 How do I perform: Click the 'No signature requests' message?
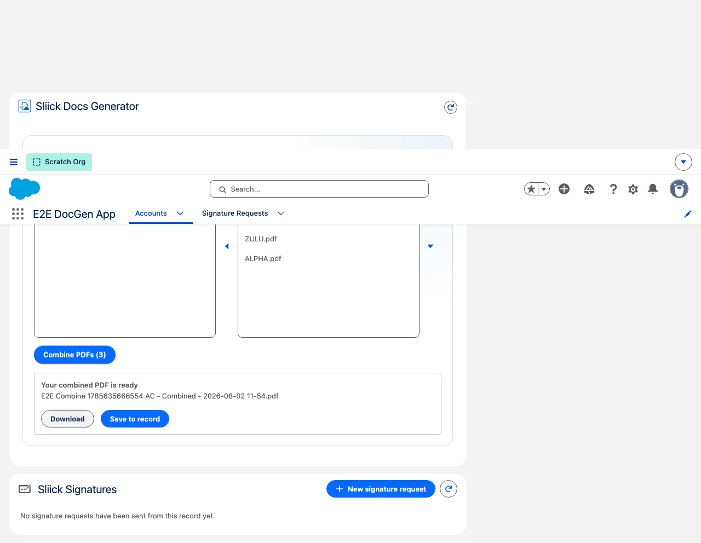click(117, 516)
